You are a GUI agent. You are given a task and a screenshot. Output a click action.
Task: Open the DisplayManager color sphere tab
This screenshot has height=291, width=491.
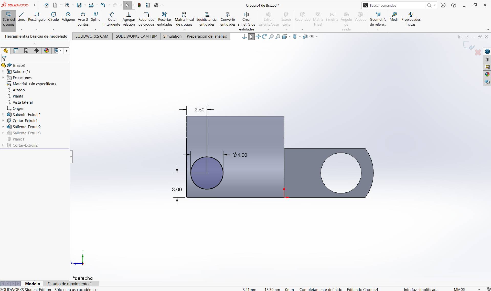47,51
